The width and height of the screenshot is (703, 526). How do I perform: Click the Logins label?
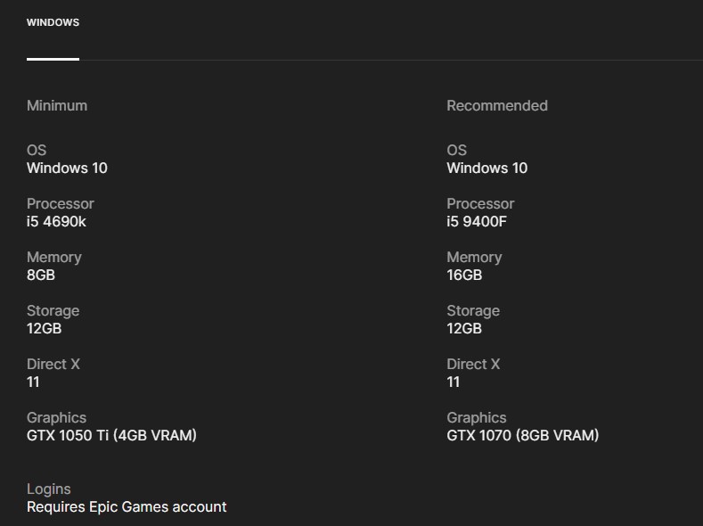point(49,489)
